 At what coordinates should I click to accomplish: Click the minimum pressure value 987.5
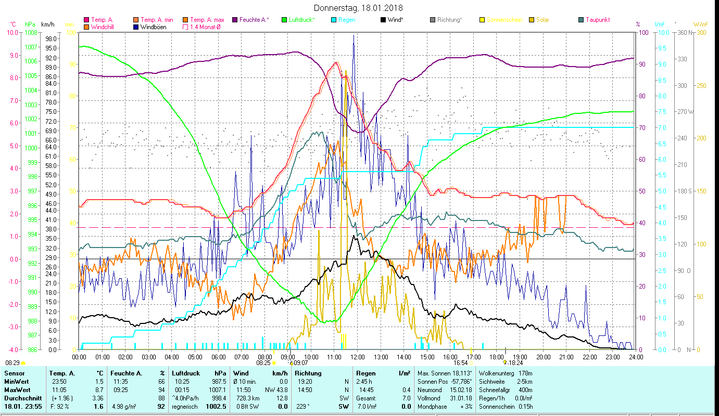pos(219,381)
